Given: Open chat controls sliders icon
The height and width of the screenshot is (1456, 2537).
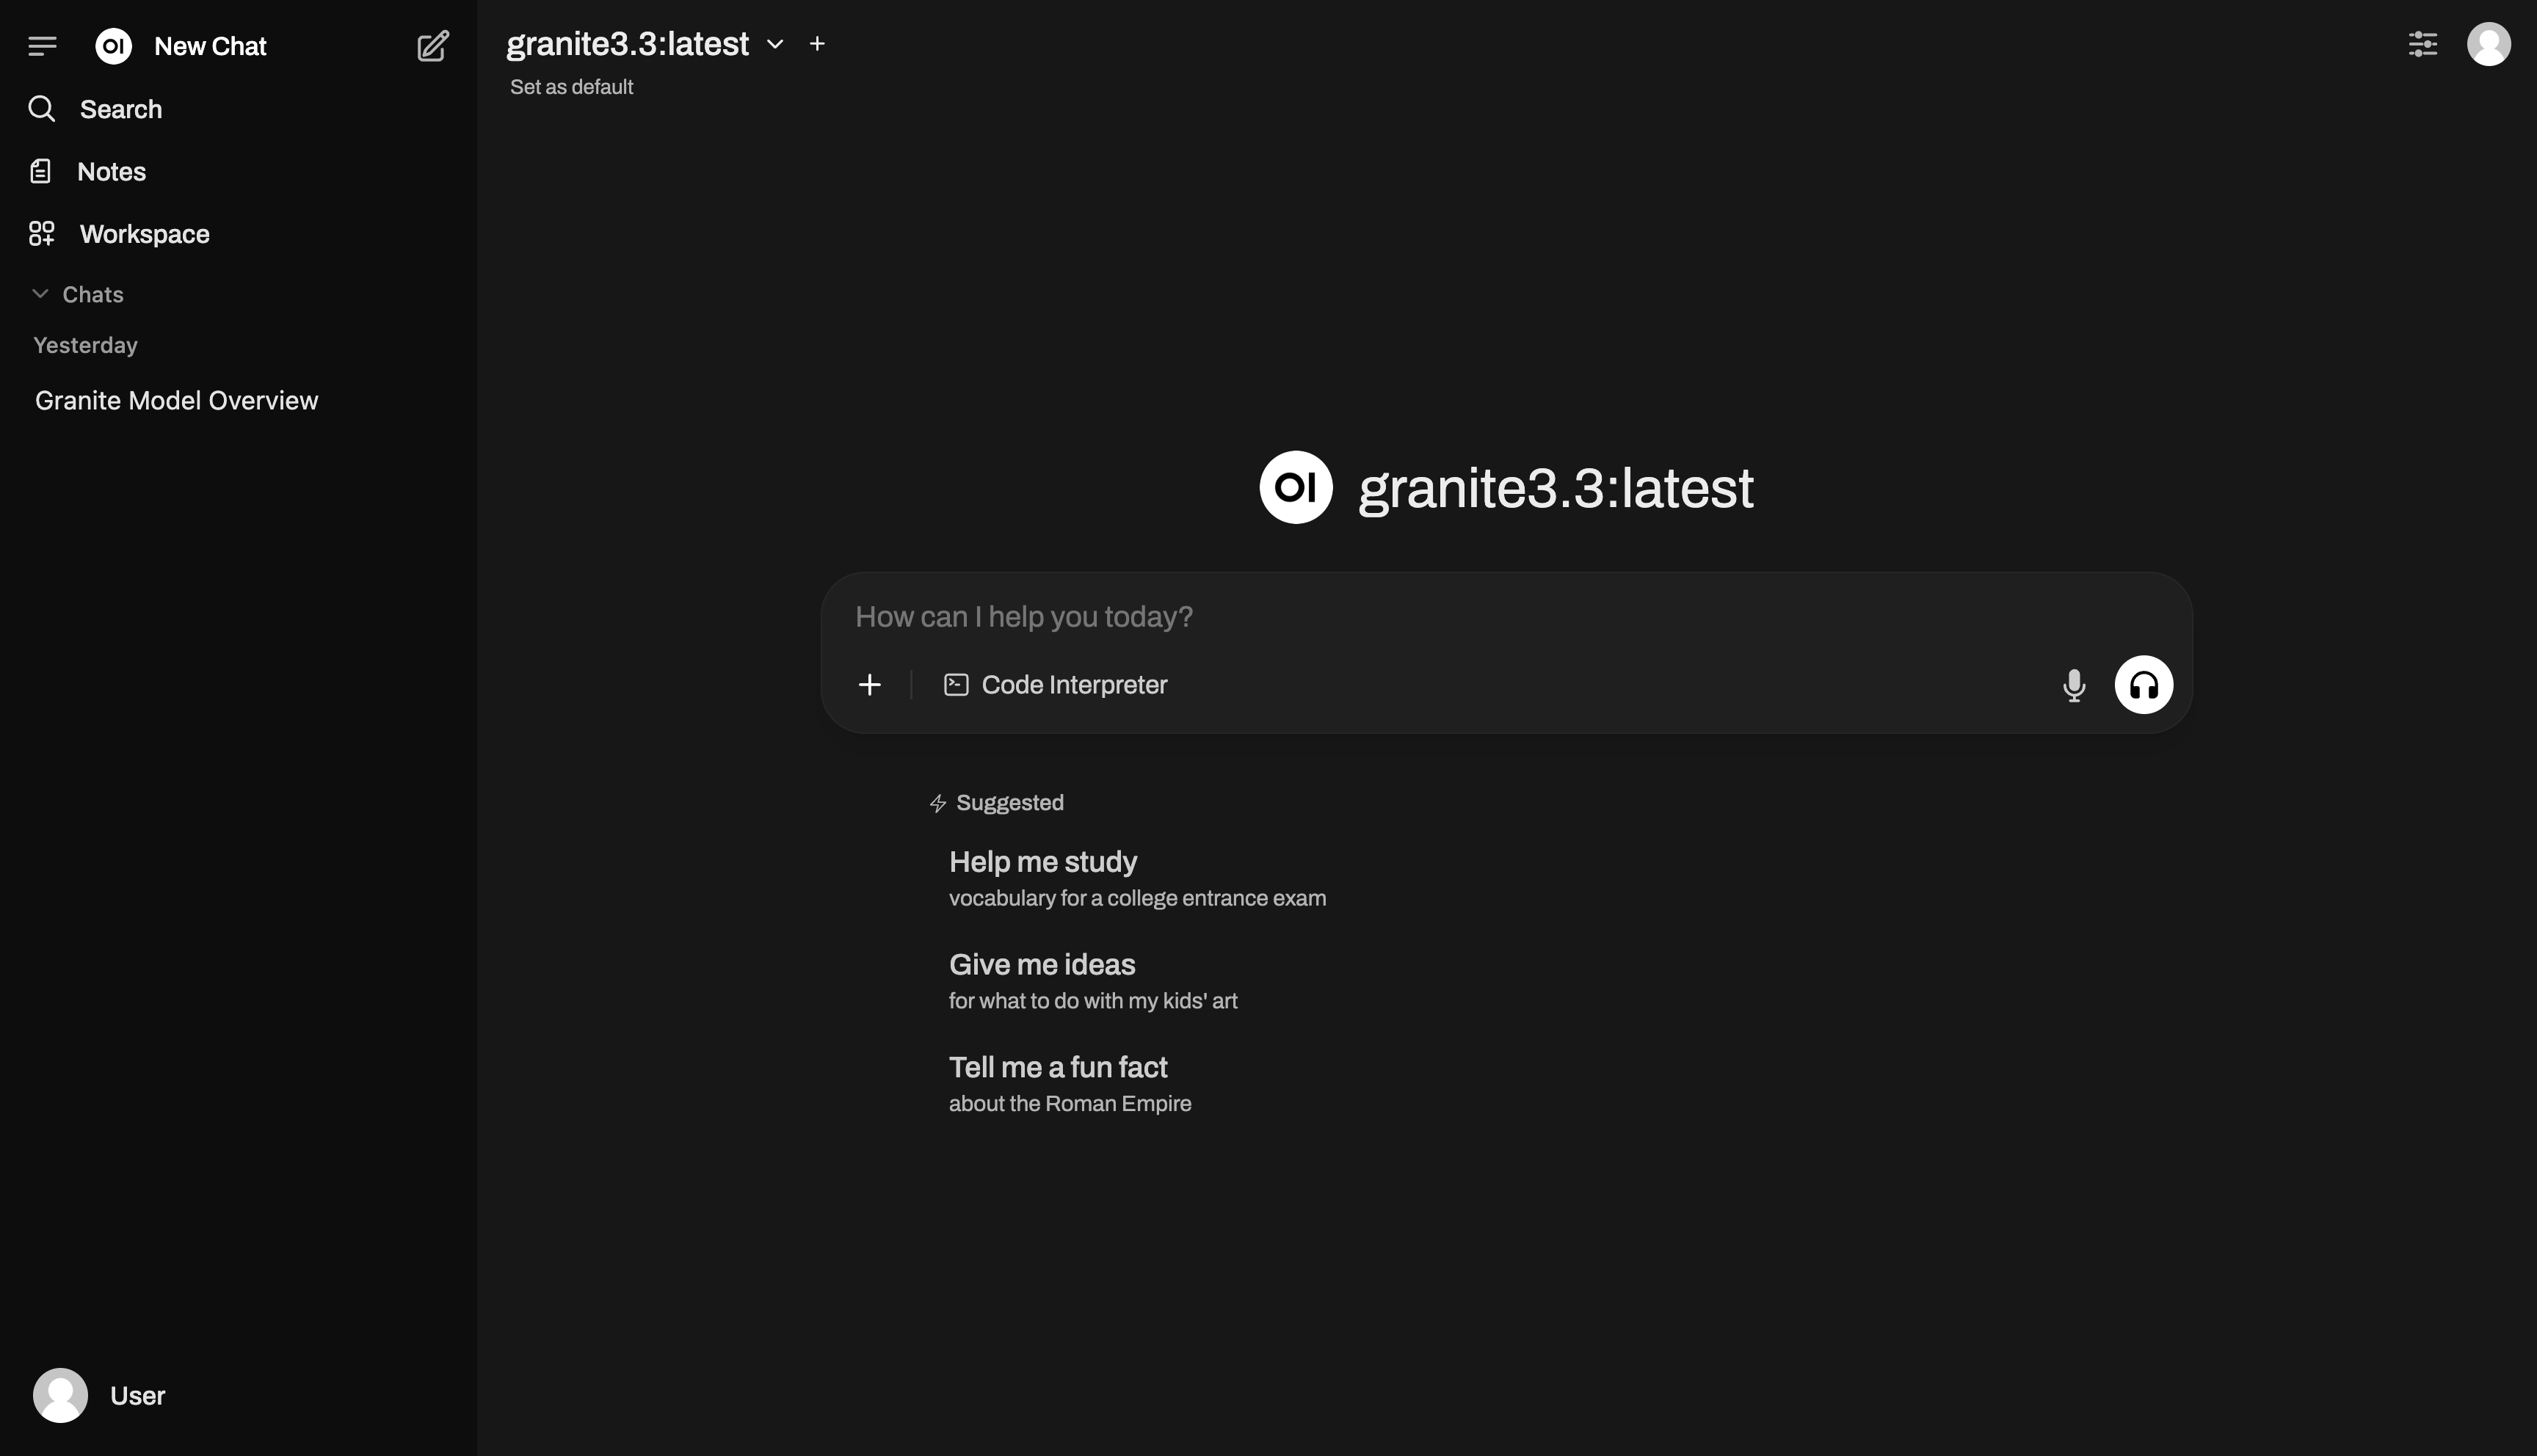Looking at the screenshot, I should click(x=2423, y=44).
